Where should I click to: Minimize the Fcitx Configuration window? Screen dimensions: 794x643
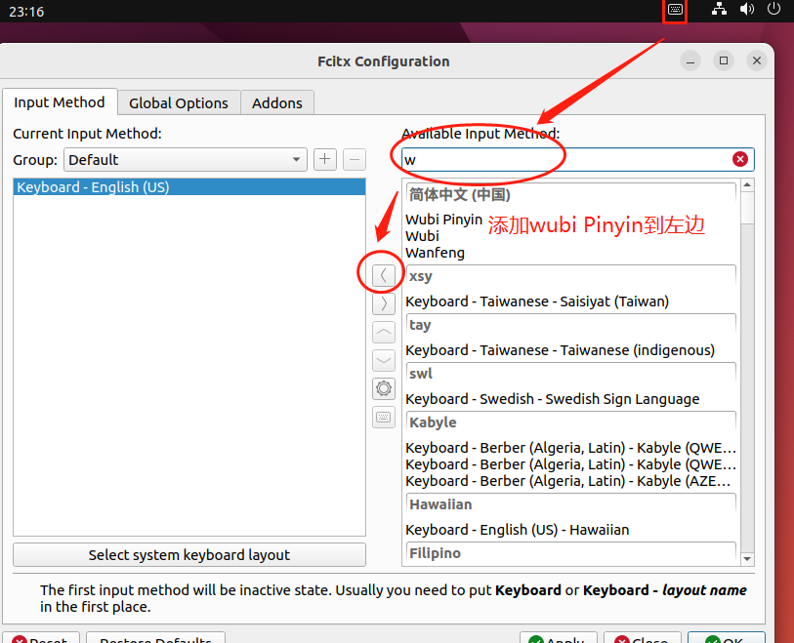[x=690, y=61]
